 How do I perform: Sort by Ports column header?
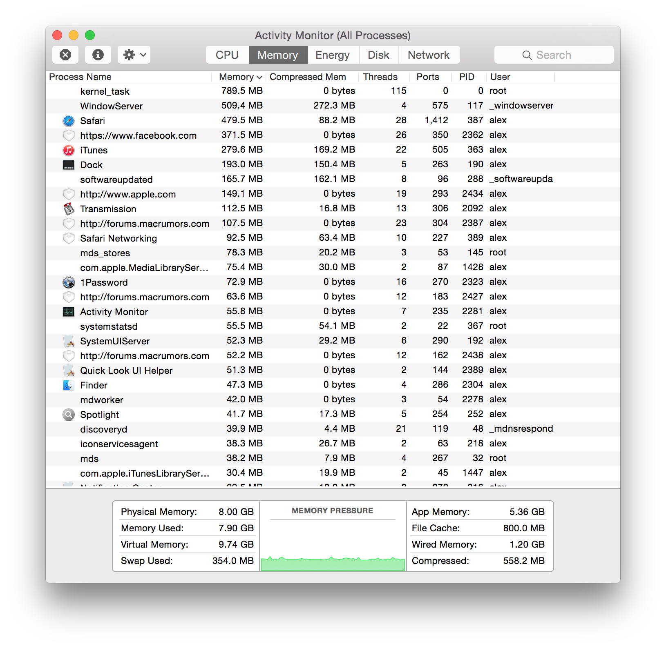click(x=431, y=77)
